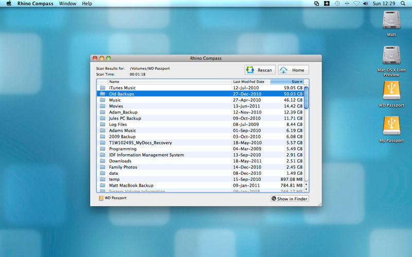Select the Movies folder icon
Image resolution: width=412 pixels, height=257 pixels.
pos(102,106)
